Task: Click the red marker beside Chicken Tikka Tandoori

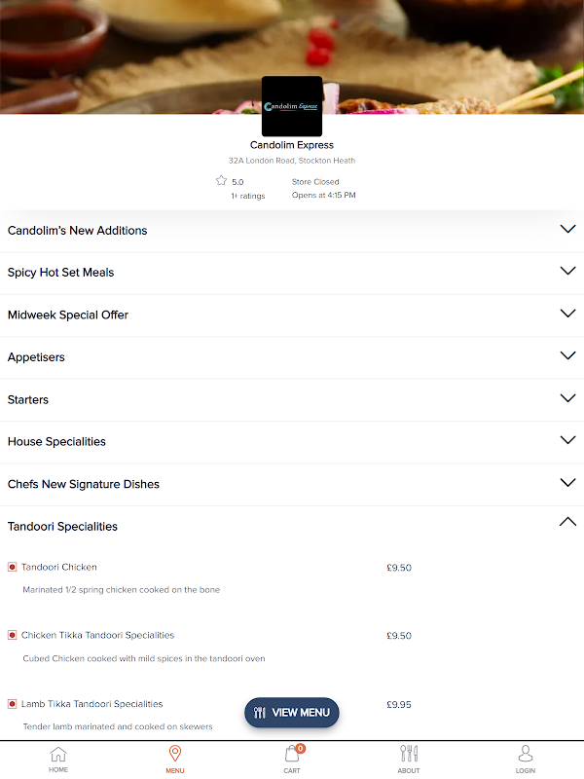Action: 13,635
